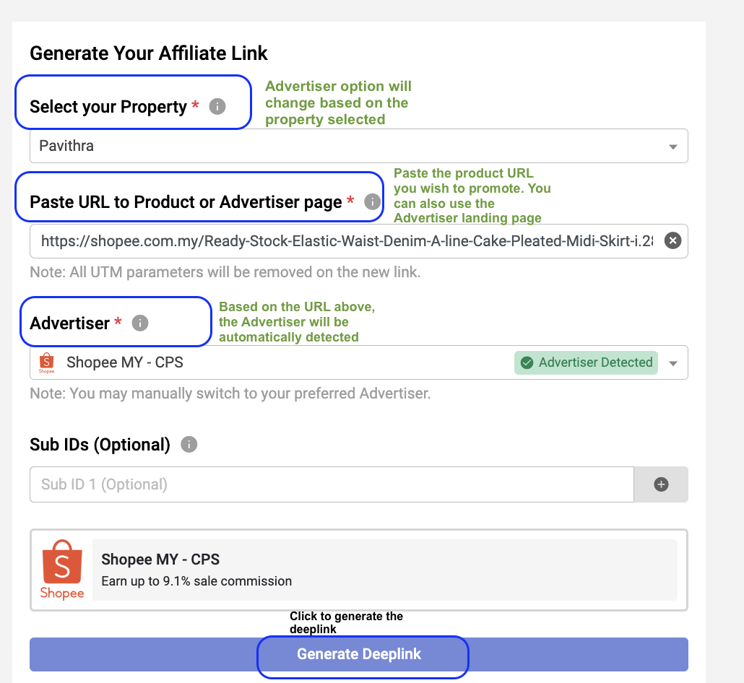Expand the Advertiser dropdown arrow
The height and width of the screenshot is (683, 744).
672,363
